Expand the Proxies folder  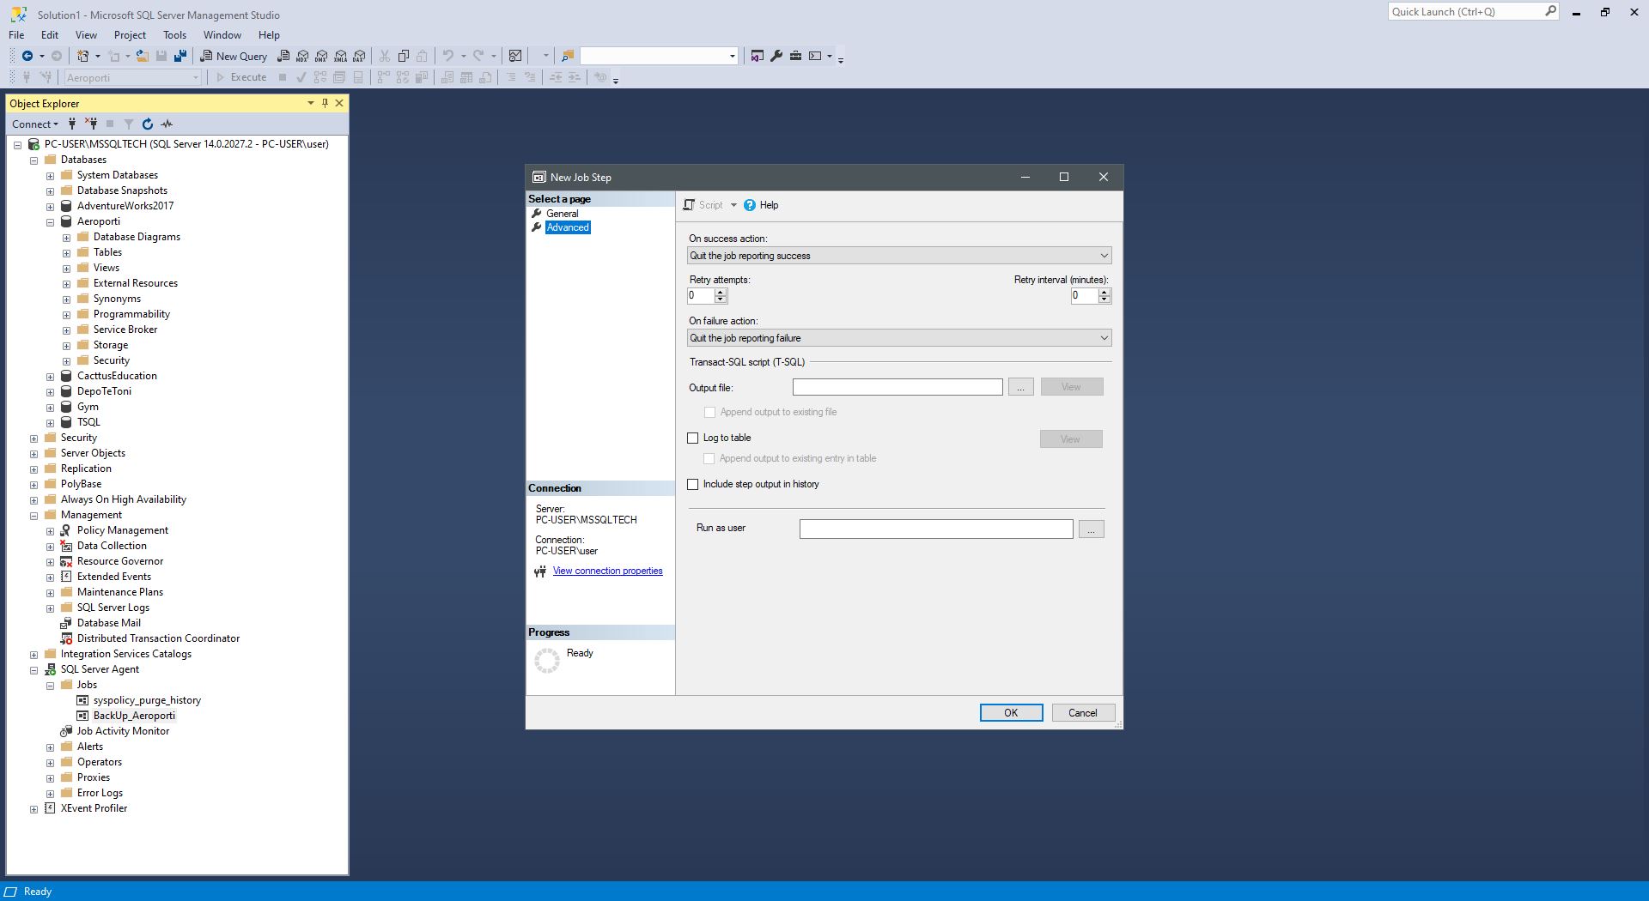(50, 777)
